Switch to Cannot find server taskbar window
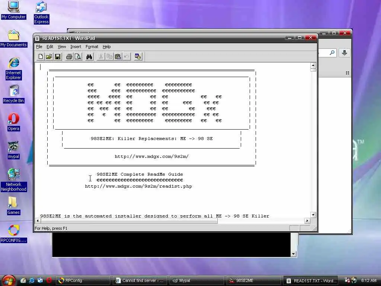381x286 pixels. coord(140,280)
